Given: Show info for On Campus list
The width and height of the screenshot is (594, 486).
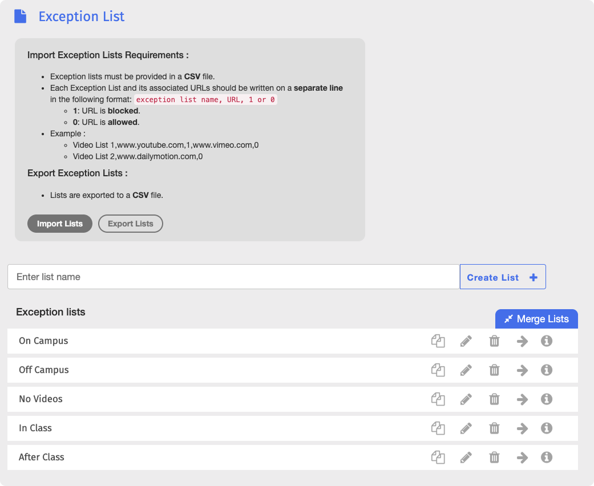Looking at the screenshot, I should coord(546,341).
